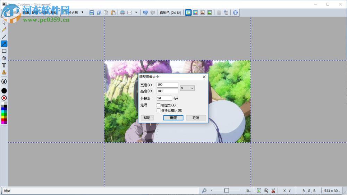Screen dimensions: 347x195
Task: Click the printer icon
Action: click(122, 12)
